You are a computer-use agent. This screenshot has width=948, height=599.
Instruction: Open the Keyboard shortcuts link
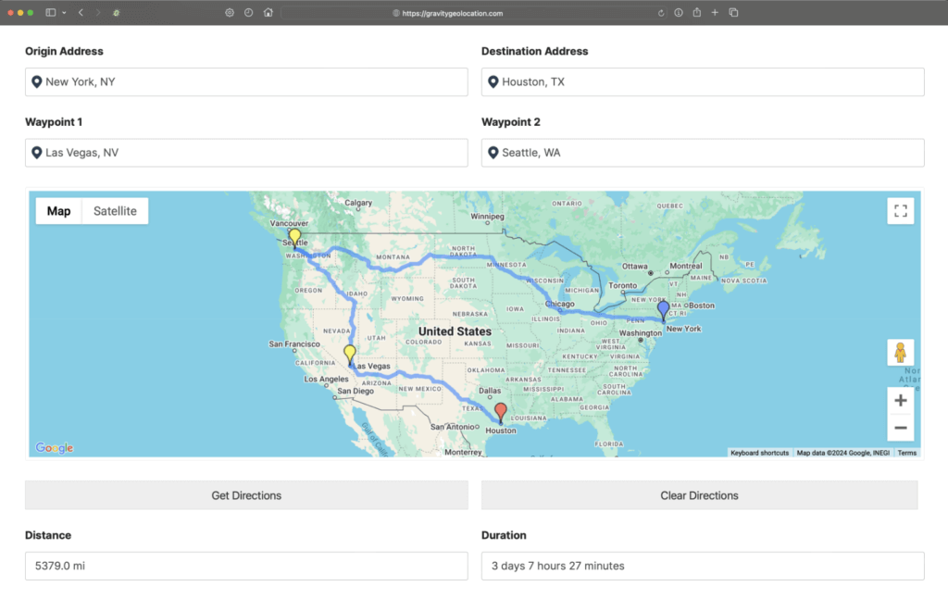tap(759, 453)
